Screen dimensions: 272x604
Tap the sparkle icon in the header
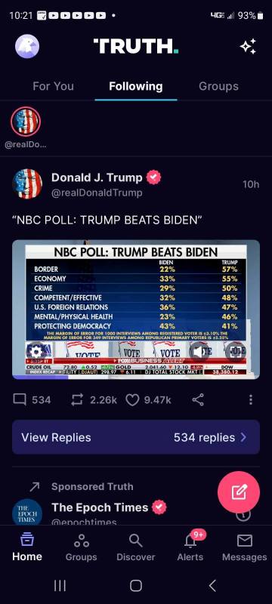click(248, 47)
